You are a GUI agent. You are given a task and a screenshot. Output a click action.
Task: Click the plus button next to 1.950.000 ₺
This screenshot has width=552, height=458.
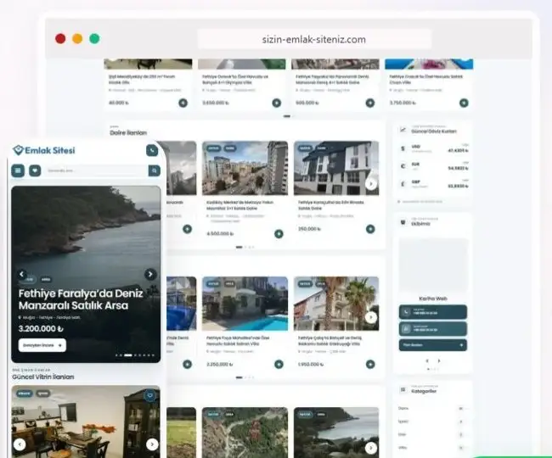(x=370, y=365)
